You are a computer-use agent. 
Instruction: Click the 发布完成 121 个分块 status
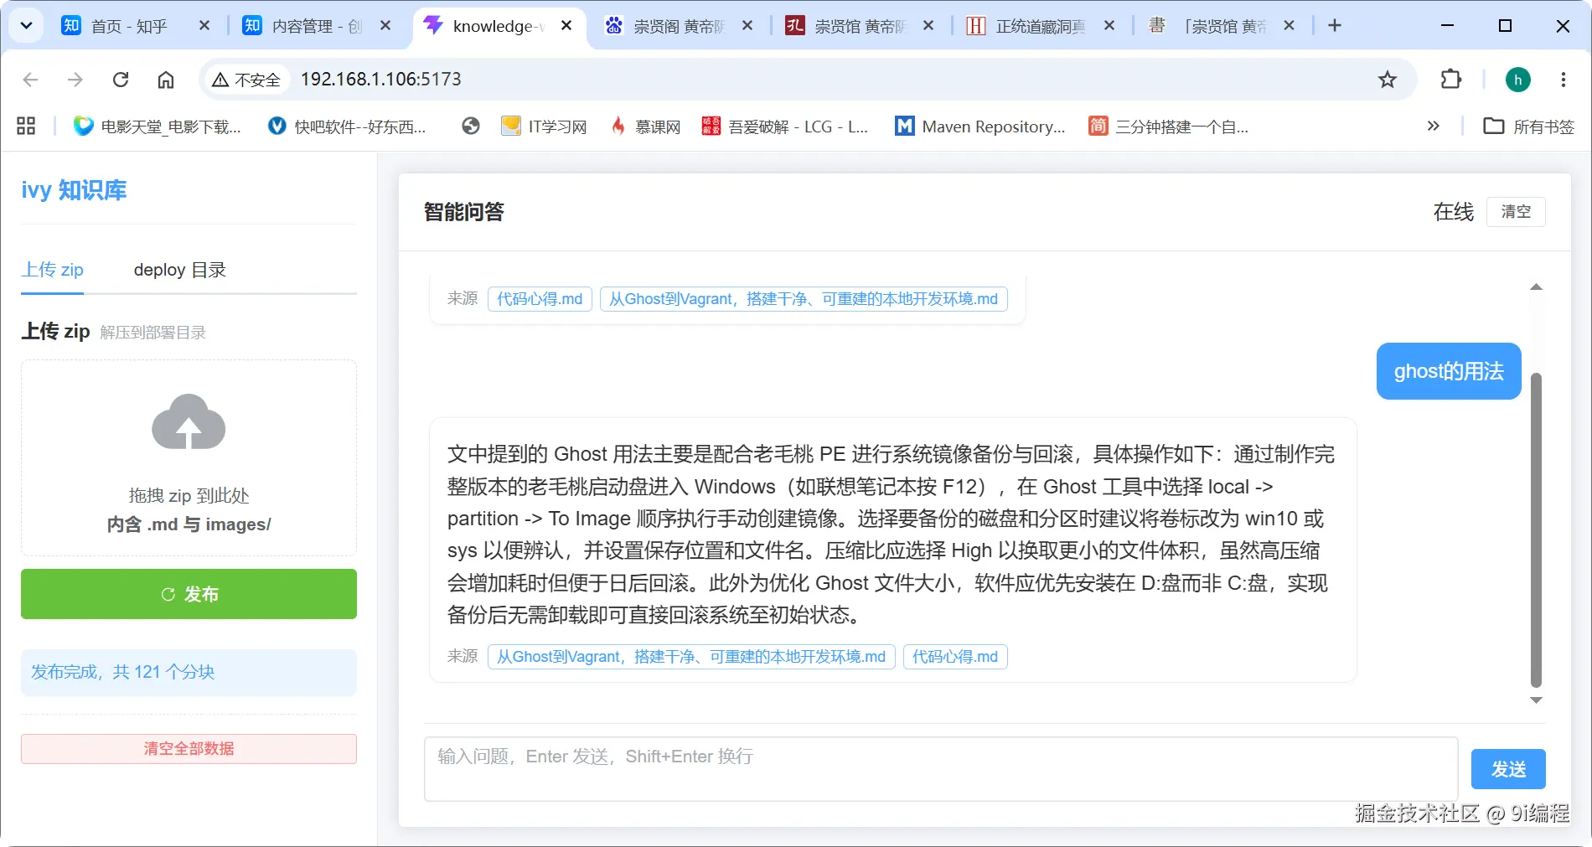coord(189,672)
